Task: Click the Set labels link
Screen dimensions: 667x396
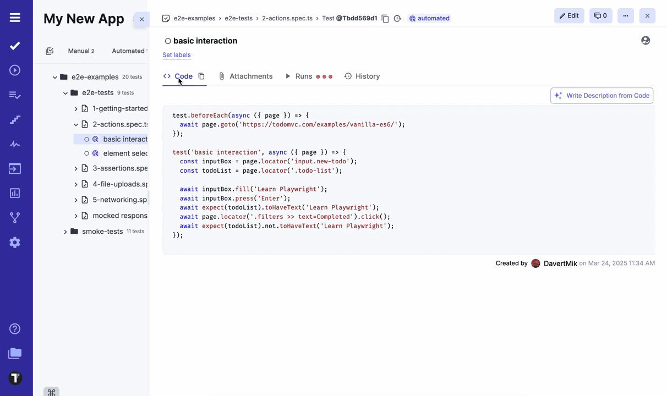Action: 177,55
